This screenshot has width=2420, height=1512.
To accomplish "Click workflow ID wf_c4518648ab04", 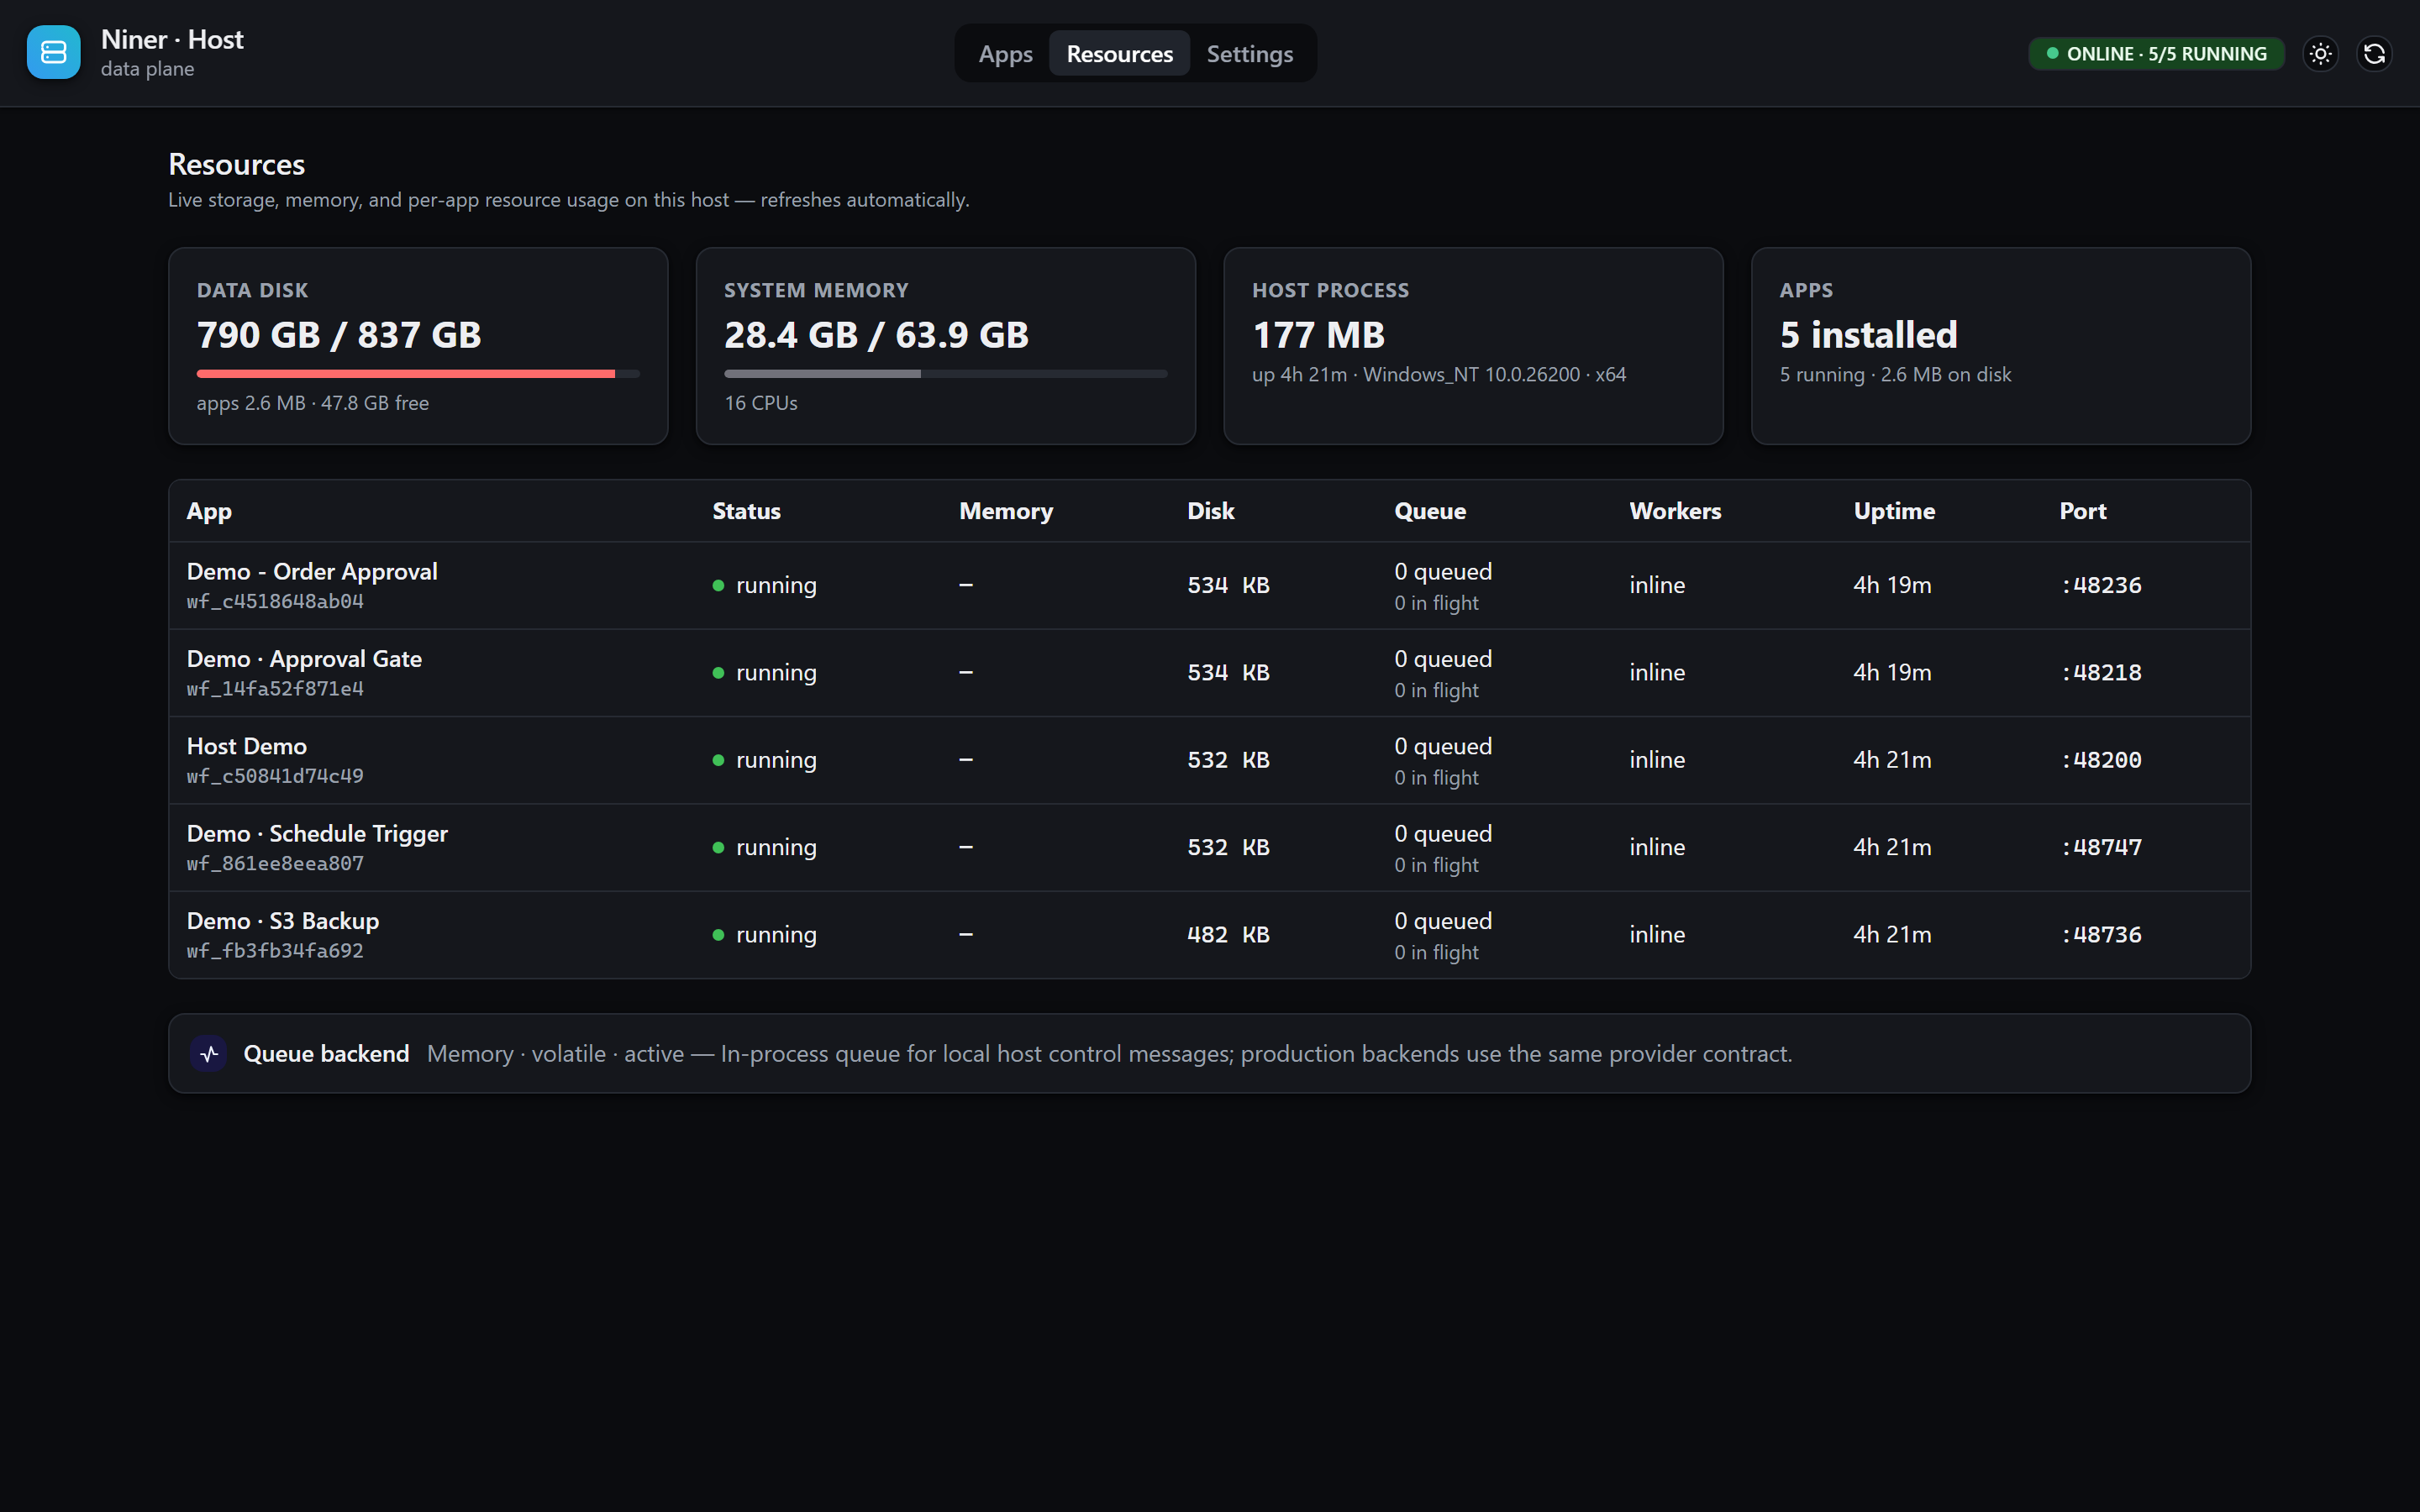I will (275, 601).
